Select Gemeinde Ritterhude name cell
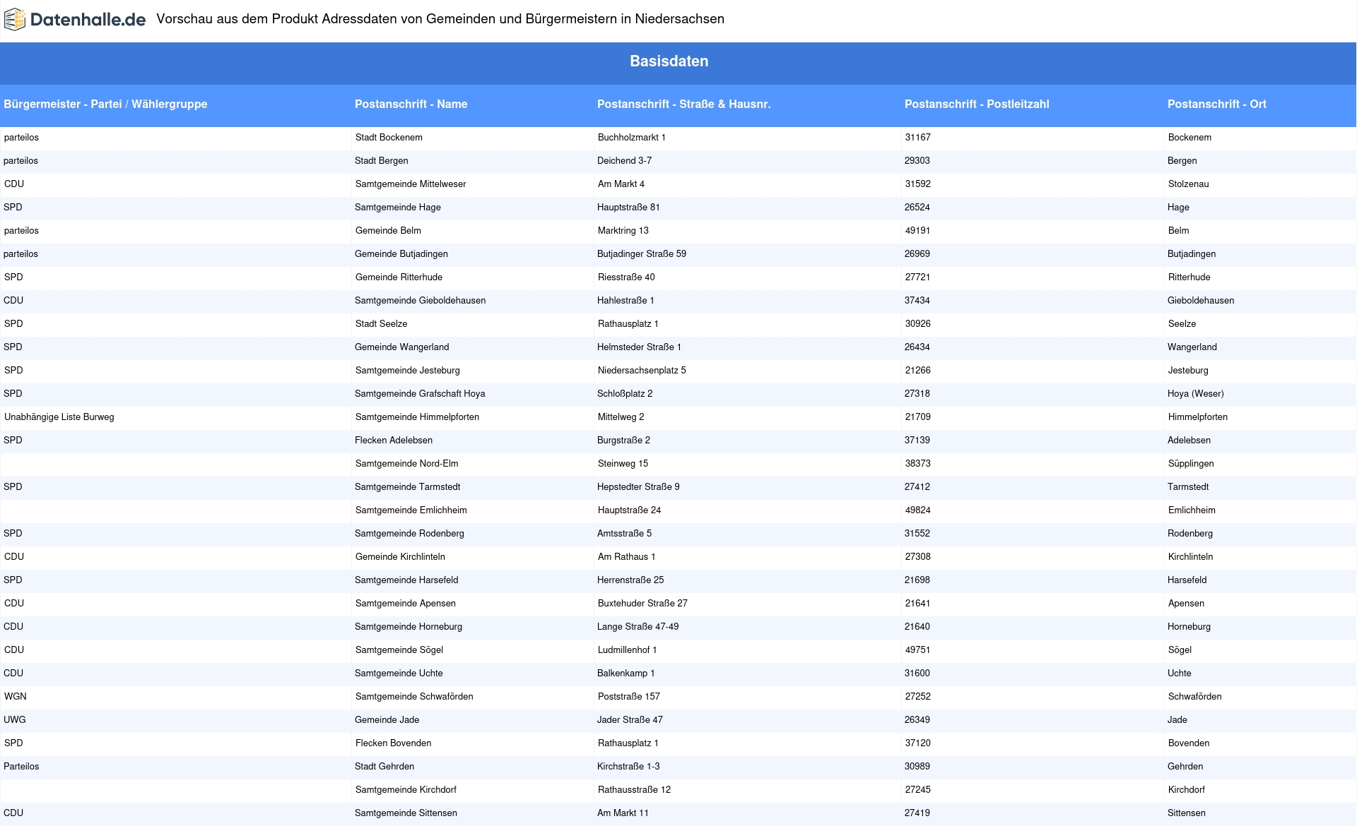The height and width of the screenshot is (826, 1357). [x=399, y=277]
